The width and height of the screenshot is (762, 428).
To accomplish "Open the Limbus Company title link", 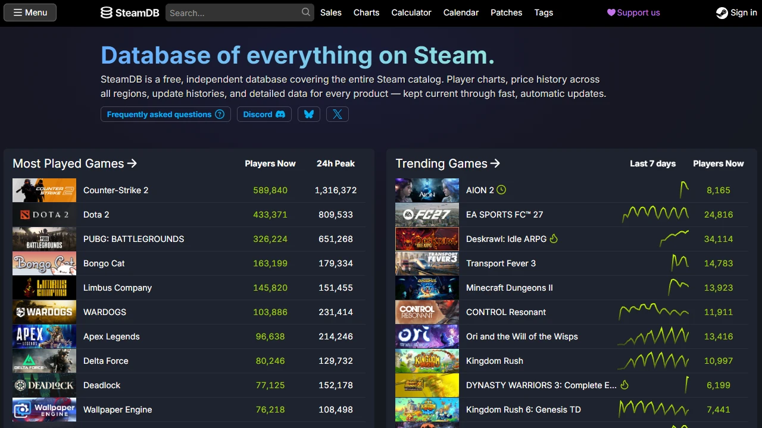I will tap(118, 288).
